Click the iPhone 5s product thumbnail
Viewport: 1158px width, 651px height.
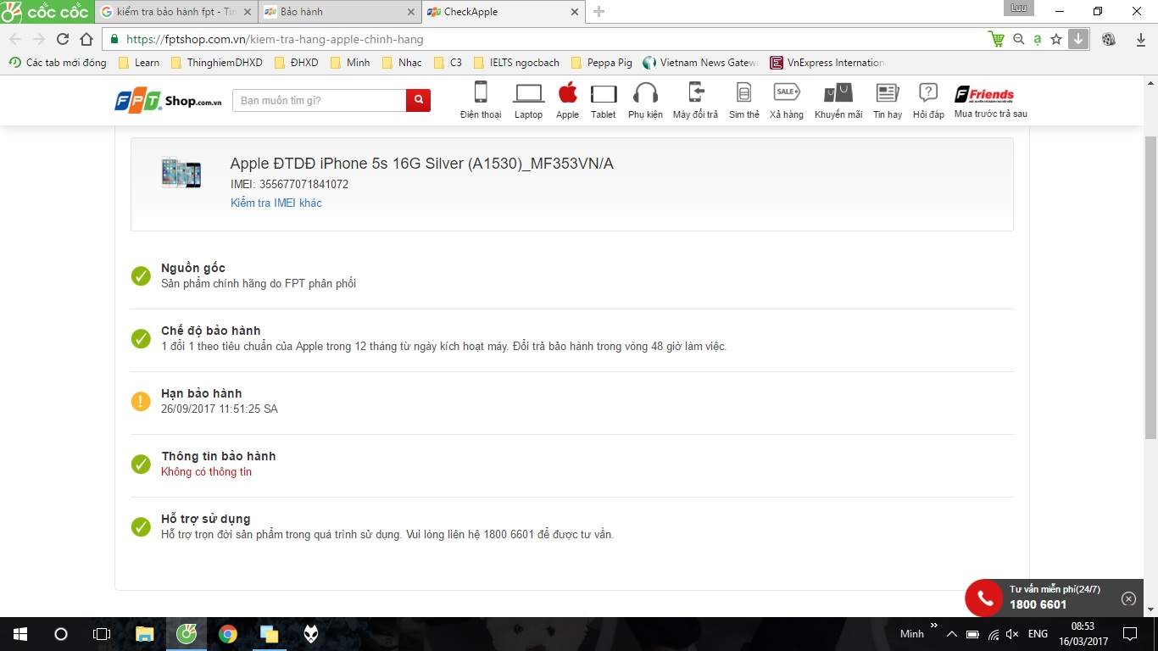(181, 172)
